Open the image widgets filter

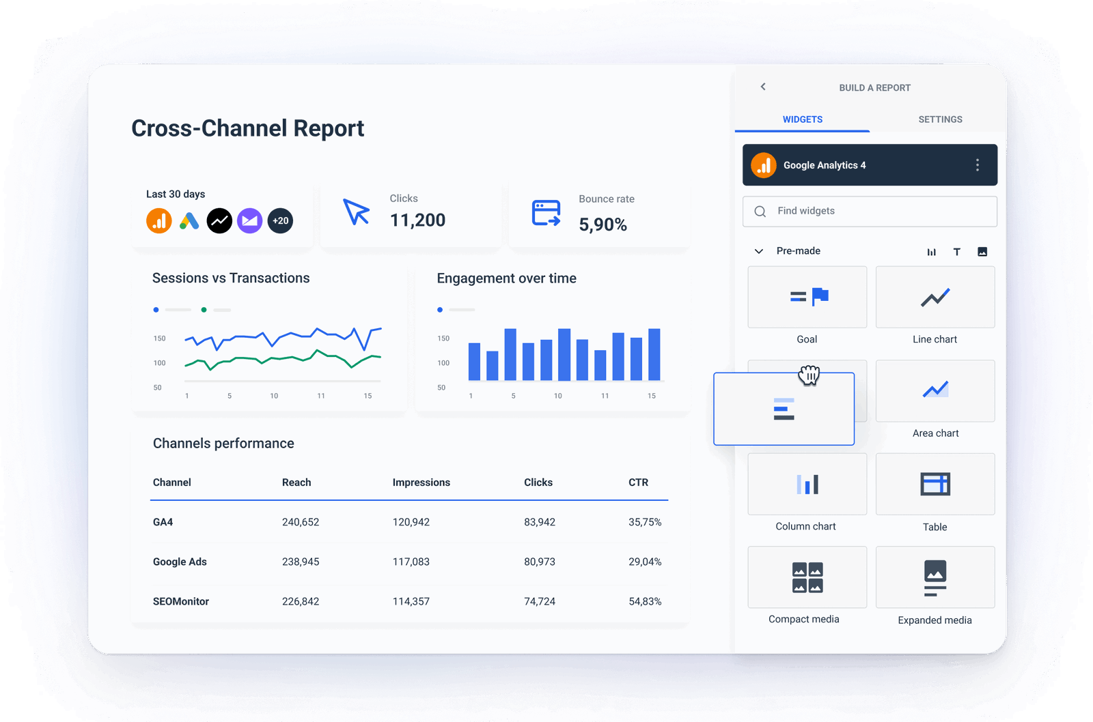982,251
